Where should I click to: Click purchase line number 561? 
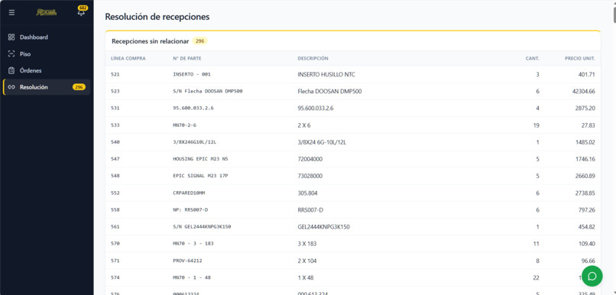[x=115, y=227]
